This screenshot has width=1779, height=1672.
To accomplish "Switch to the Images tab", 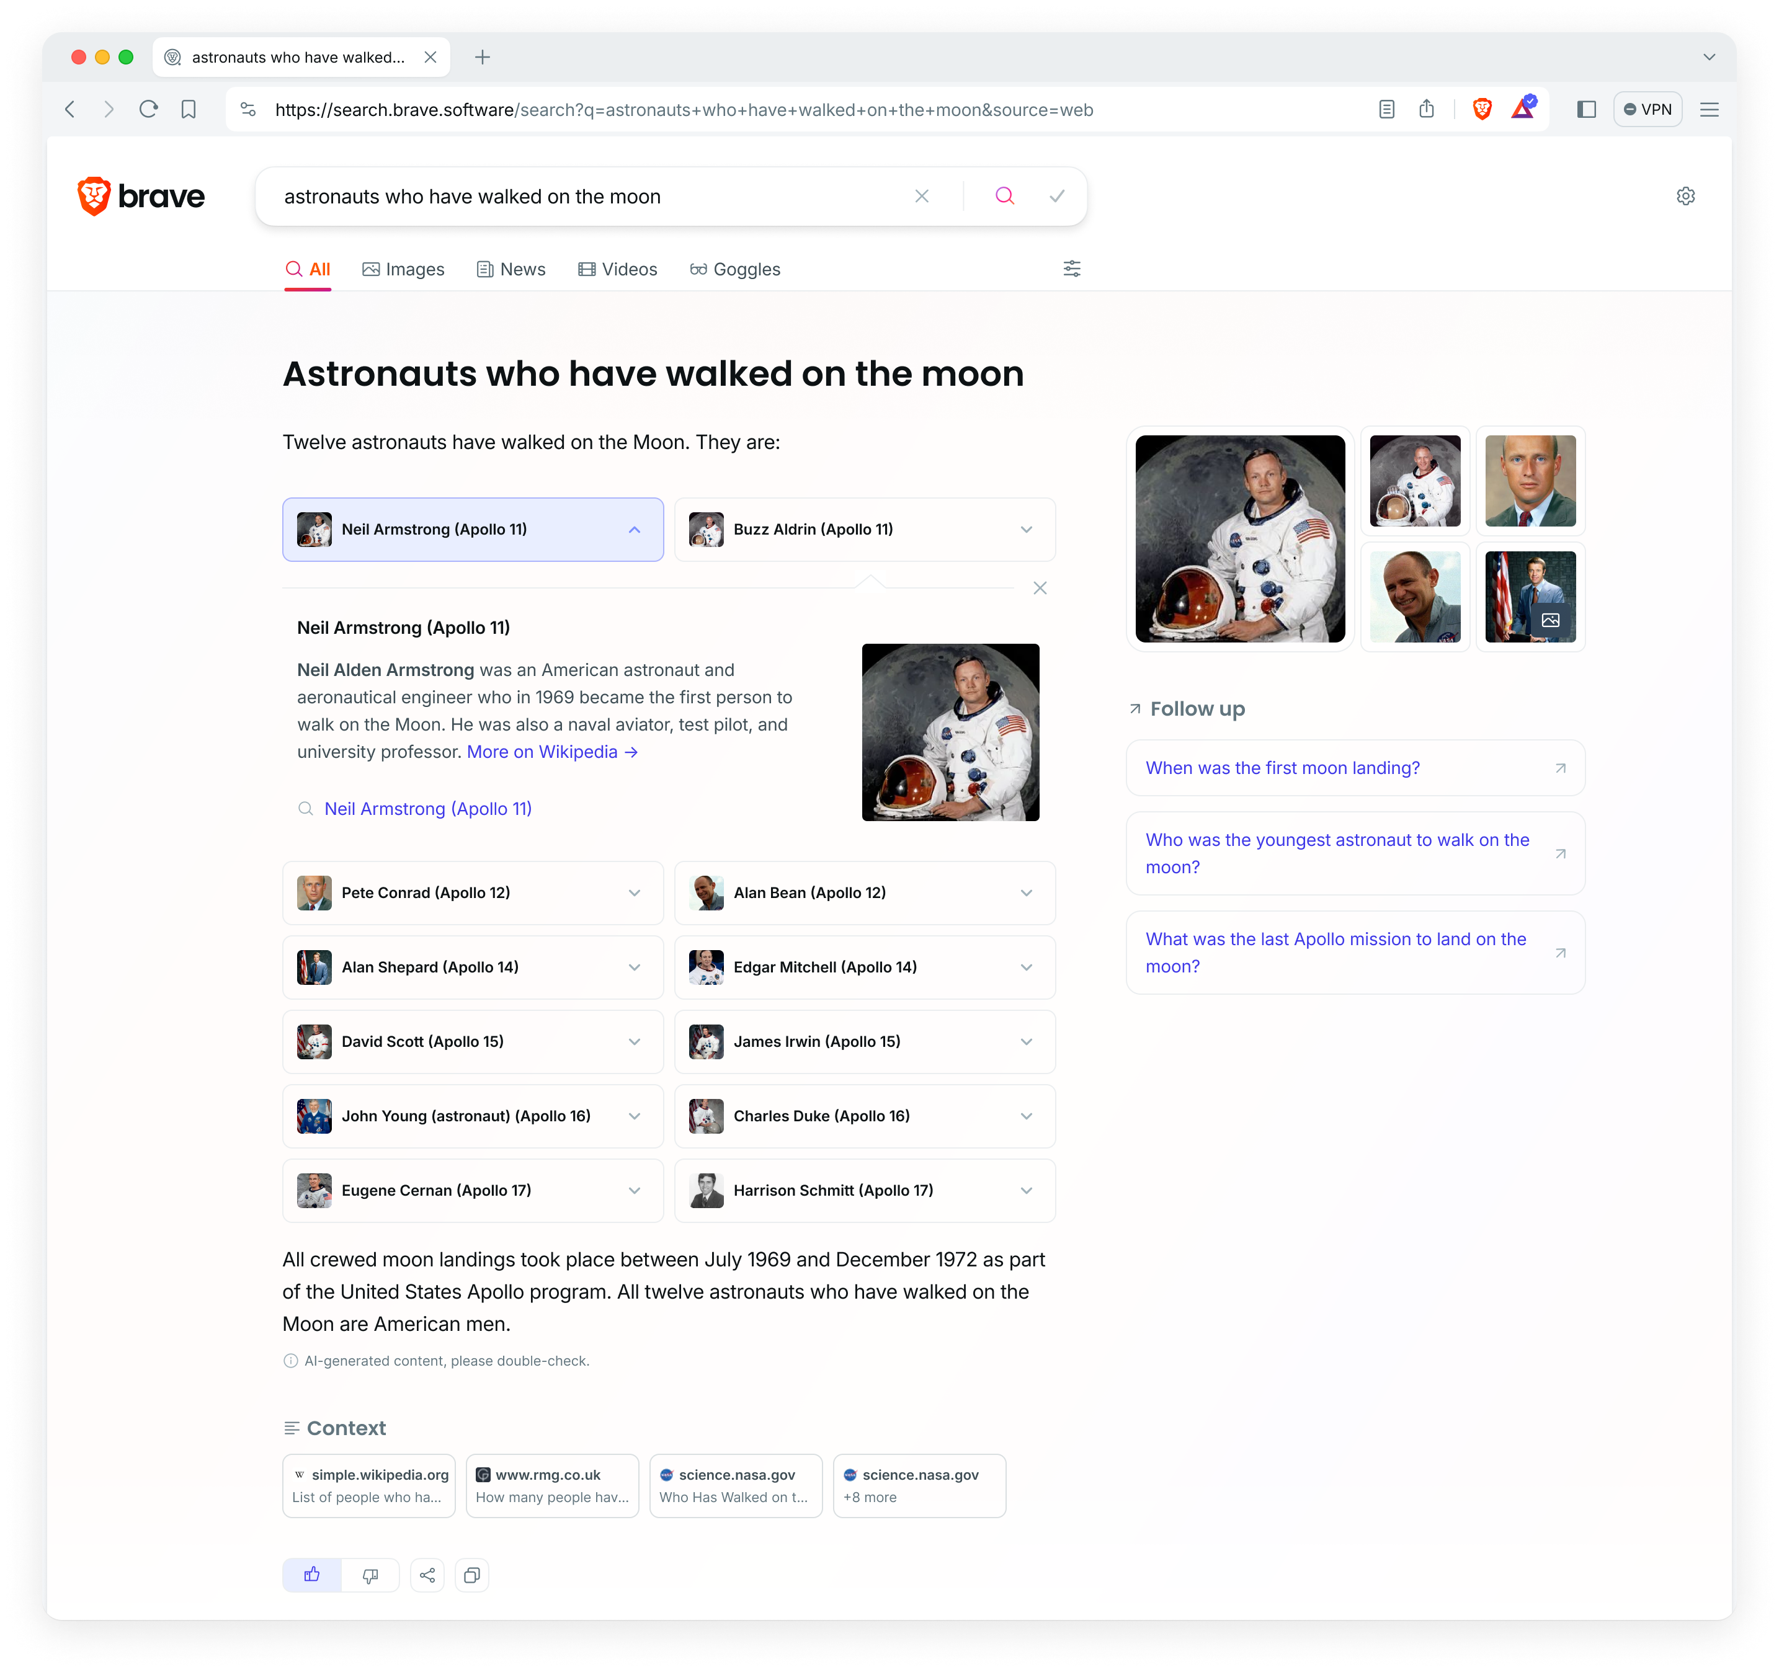I will [x=401, y=269].
